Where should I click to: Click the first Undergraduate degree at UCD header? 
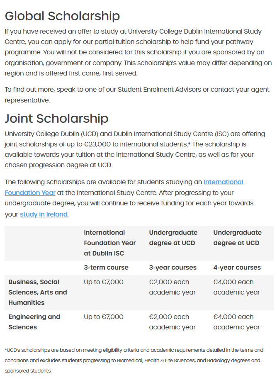173,238
